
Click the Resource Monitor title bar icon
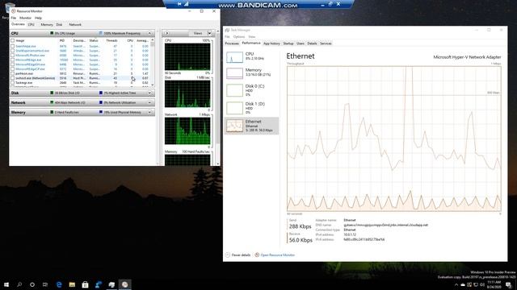tap(13, 11)
